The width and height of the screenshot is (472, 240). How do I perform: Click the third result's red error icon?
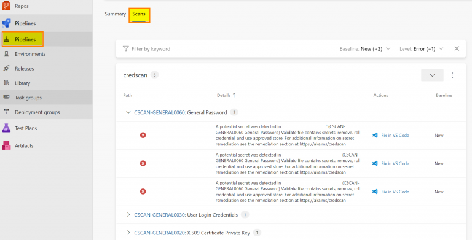point(143,192)
